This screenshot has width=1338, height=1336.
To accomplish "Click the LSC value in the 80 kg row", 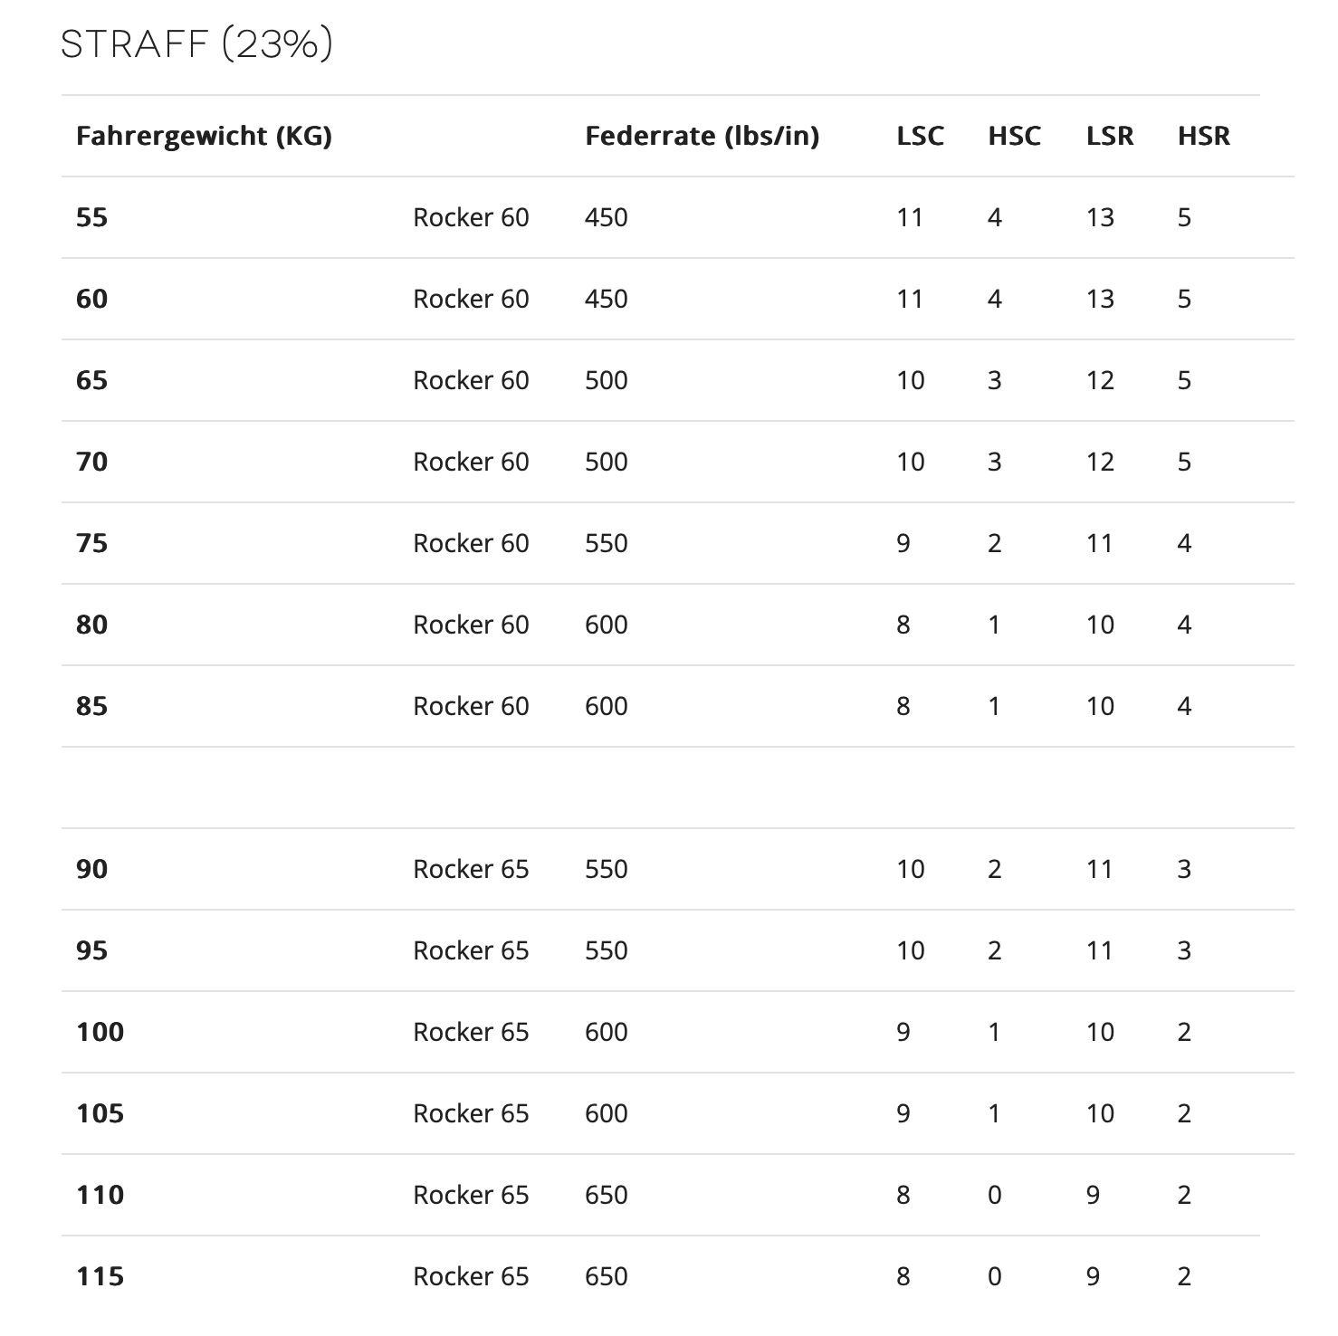I will [903, 625].
